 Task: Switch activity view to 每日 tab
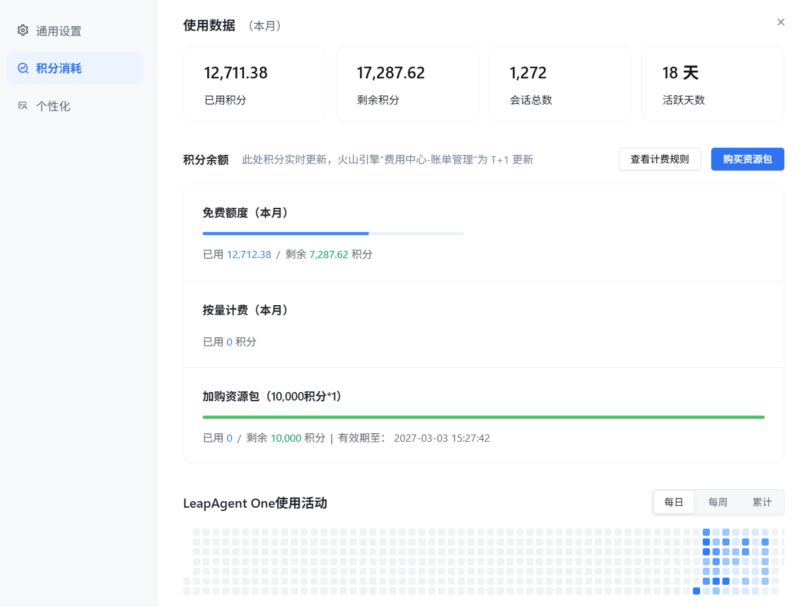674,502
